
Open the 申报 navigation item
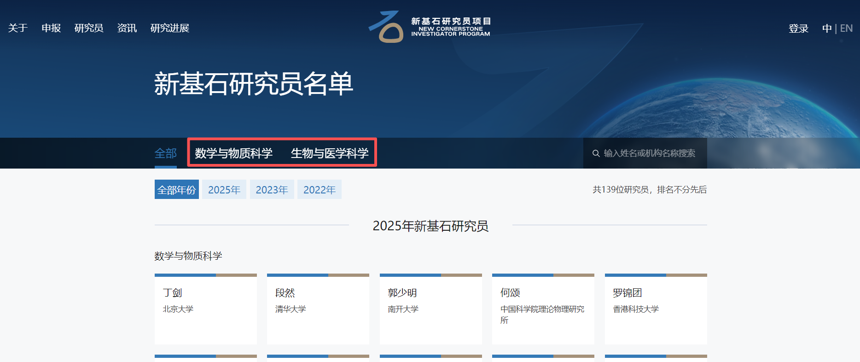click(51, 28)
